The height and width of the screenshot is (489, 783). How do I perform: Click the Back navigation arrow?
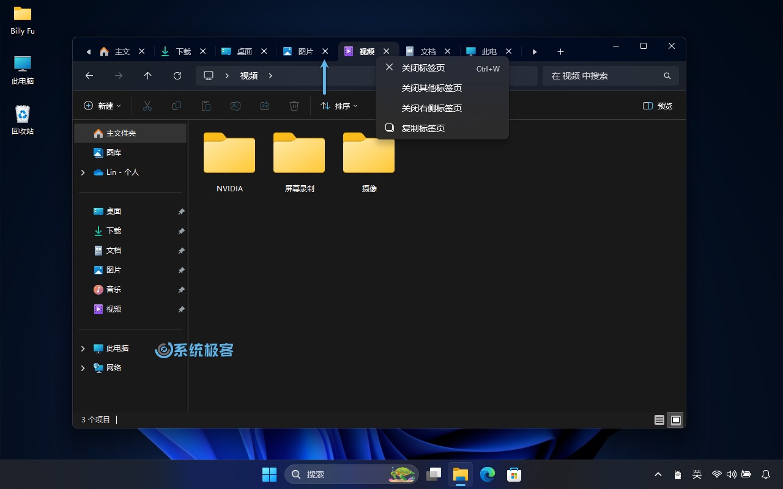pyautogui.click(x=89, y=76)
